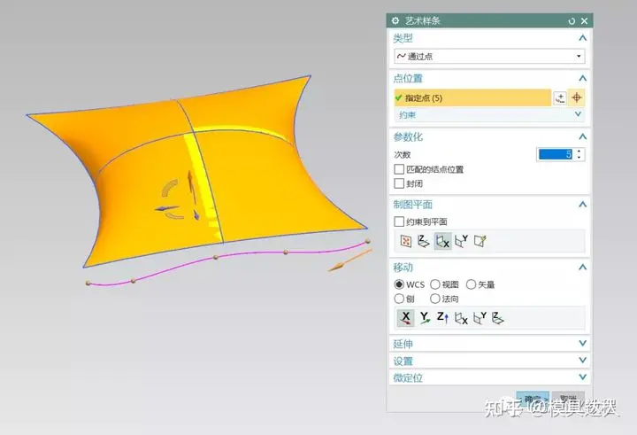Screen dimensions: 637x435
Task: Set movement along the Z axis
Action: coord(442,317)
